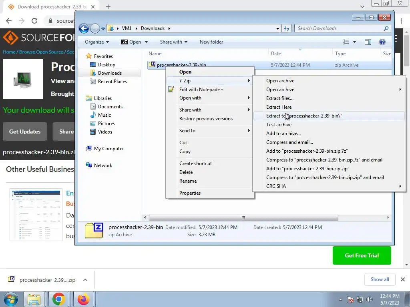Click the 7-Zip Open toolbar button
The height and width of the screenshot is (307, 410).
[131, 42]
